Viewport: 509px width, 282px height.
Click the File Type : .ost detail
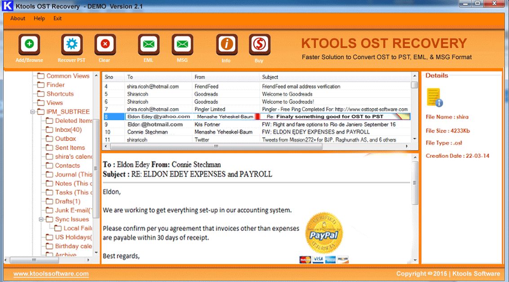click(444, 143)
